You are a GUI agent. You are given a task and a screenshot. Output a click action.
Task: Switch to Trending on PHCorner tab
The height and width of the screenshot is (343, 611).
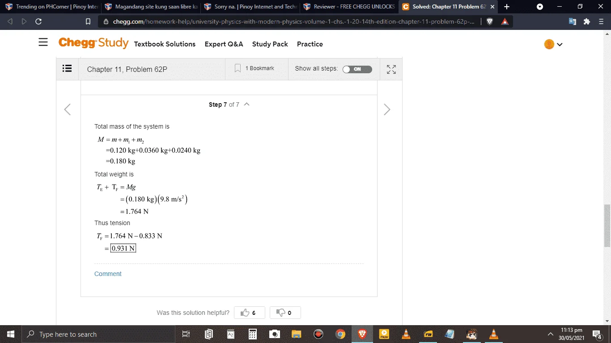(x=51, y=7)
